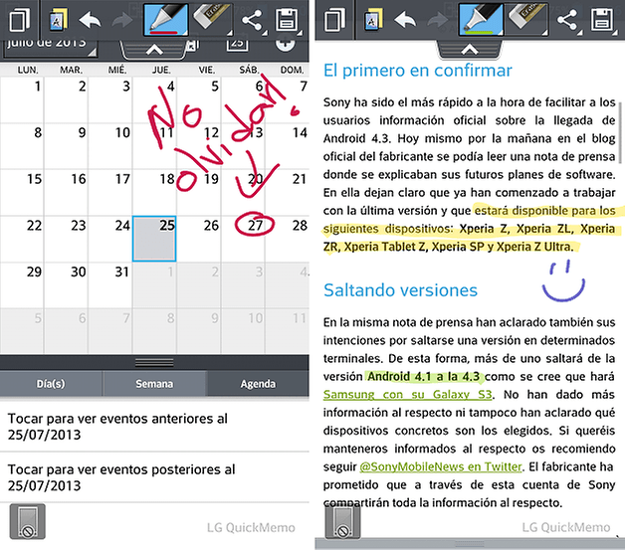This screenshot has height=550, width=625.
Task: Collapse QuickMemo toolbar on article screen
Action: (469, 50)
